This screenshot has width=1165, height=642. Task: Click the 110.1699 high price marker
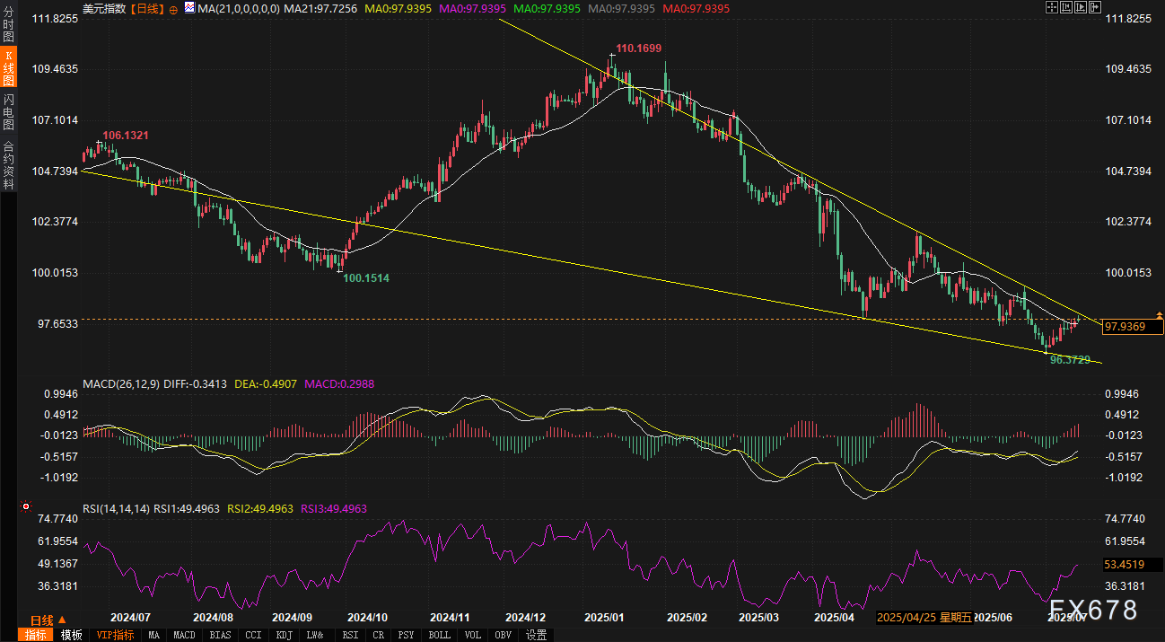638,48
